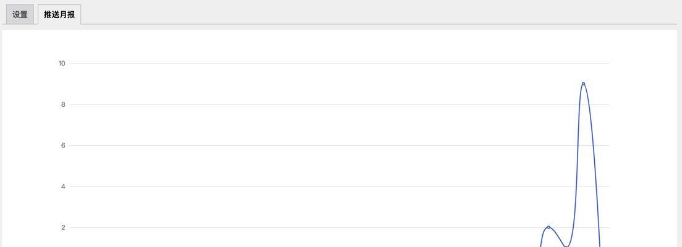Click the horizontal gridline at value 8
The image size is (682, 247).
[x=339, y=104]
